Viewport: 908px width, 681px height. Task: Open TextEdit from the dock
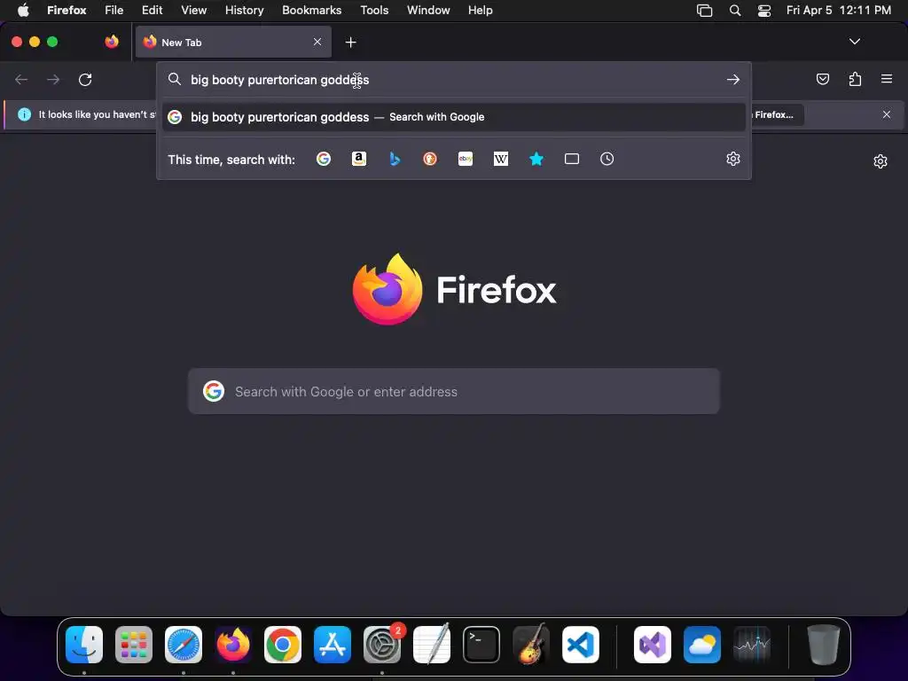click(x=432, y=643)
